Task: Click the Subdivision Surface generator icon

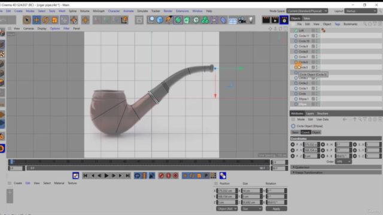Action: [x=178, y=20]
